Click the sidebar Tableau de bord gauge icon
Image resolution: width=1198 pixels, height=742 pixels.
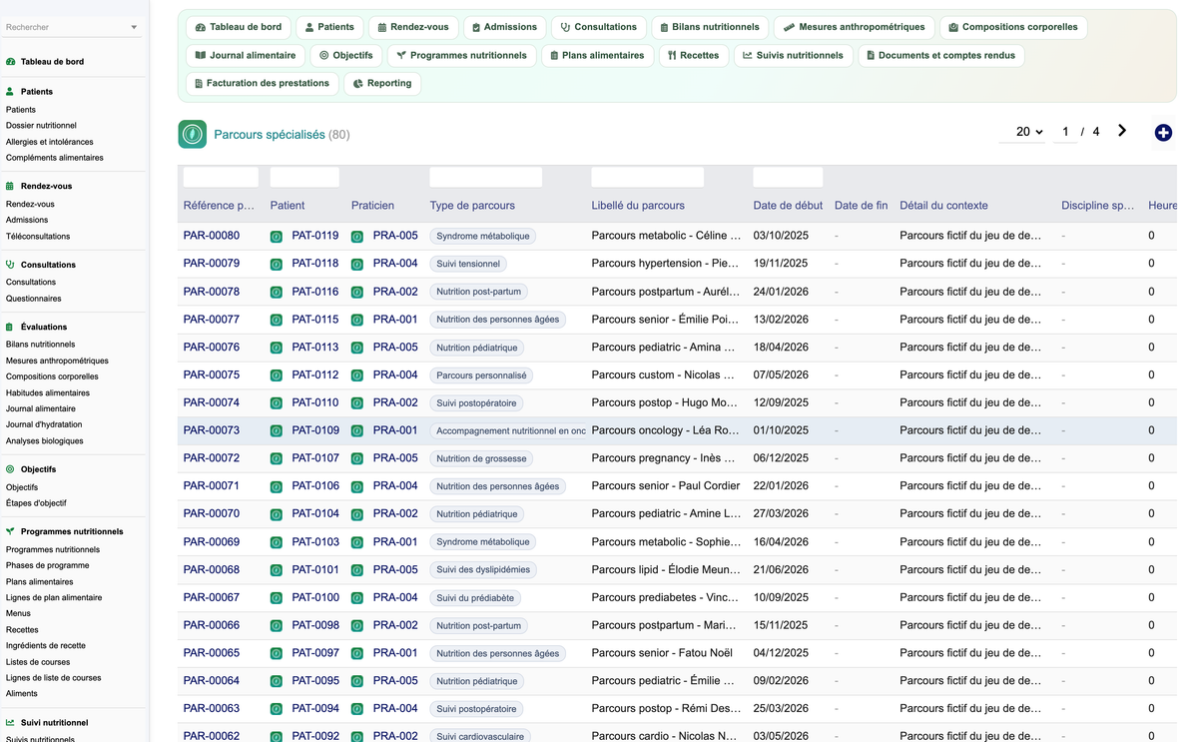pos(10,62)
